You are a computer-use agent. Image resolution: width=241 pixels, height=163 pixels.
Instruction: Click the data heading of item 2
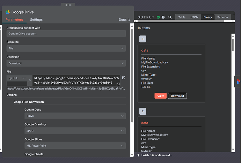145,123
